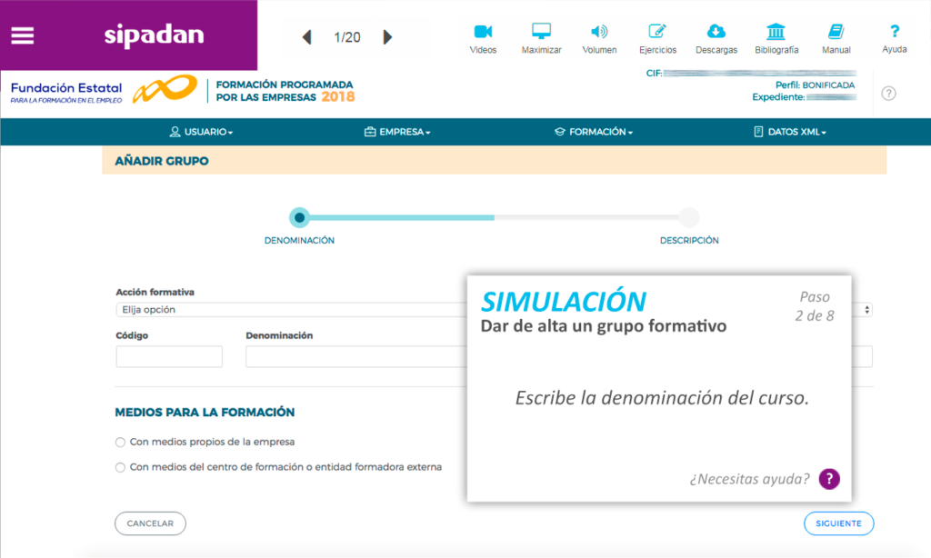Click the Paso 2 de 8 indicator

(x=815, y=306)
